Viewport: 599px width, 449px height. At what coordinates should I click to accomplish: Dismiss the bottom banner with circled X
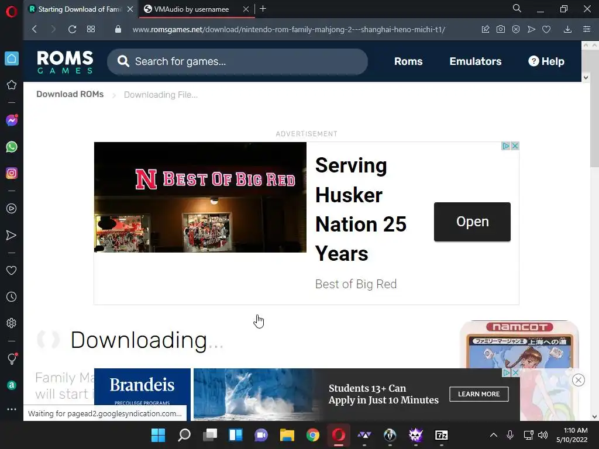pyautogui.click(x=579, y=380)
